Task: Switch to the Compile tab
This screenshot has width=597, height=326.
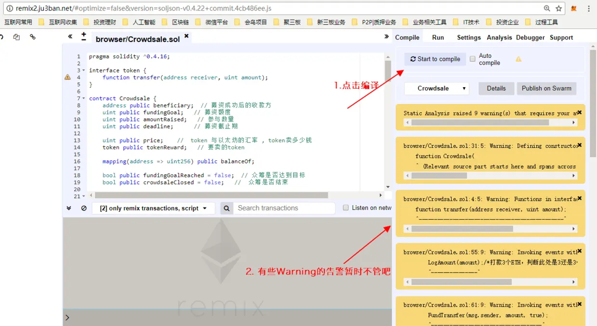Action: click(x=407, y=37)
